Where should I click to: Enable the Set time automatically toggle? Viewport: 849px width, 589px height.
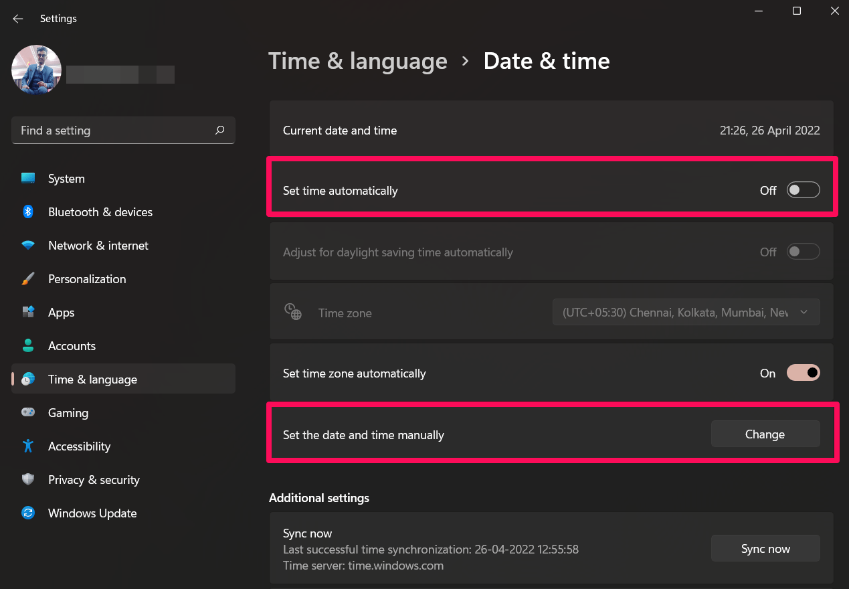803,191
